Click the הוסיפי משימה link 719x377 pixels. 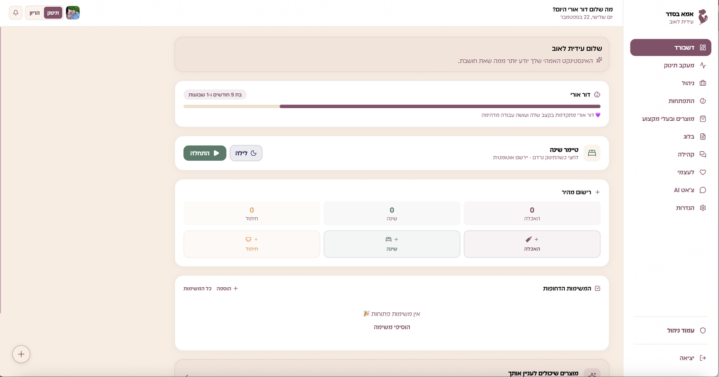tap(392, 327)
